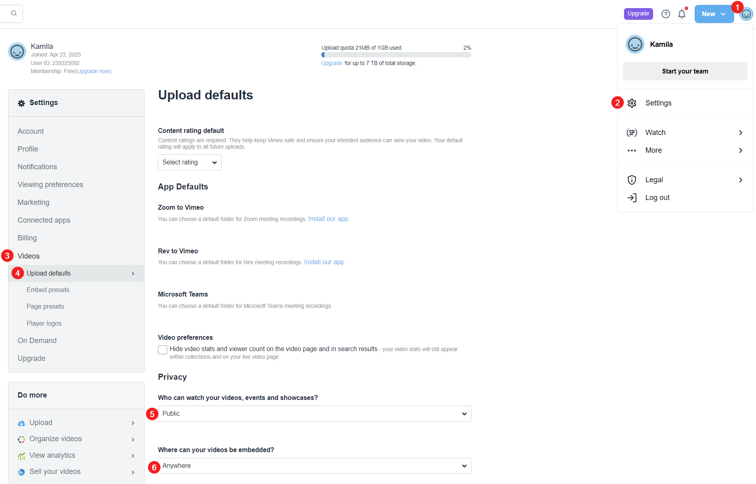The image size is (756, 484).
Task: Open the help question mark icon
Action: tap(666, 14)
